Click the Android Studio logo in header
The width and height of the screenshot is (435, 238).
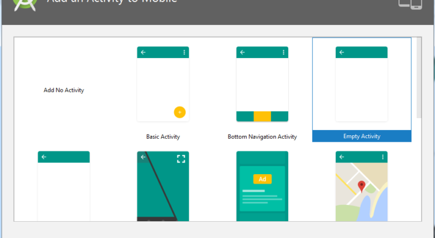24,6
